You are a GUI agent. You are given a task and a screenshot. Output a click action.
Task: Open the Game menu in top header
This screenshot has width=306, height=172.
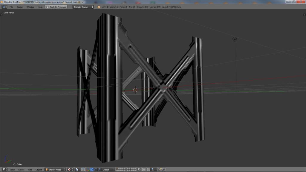click(20, 7)
